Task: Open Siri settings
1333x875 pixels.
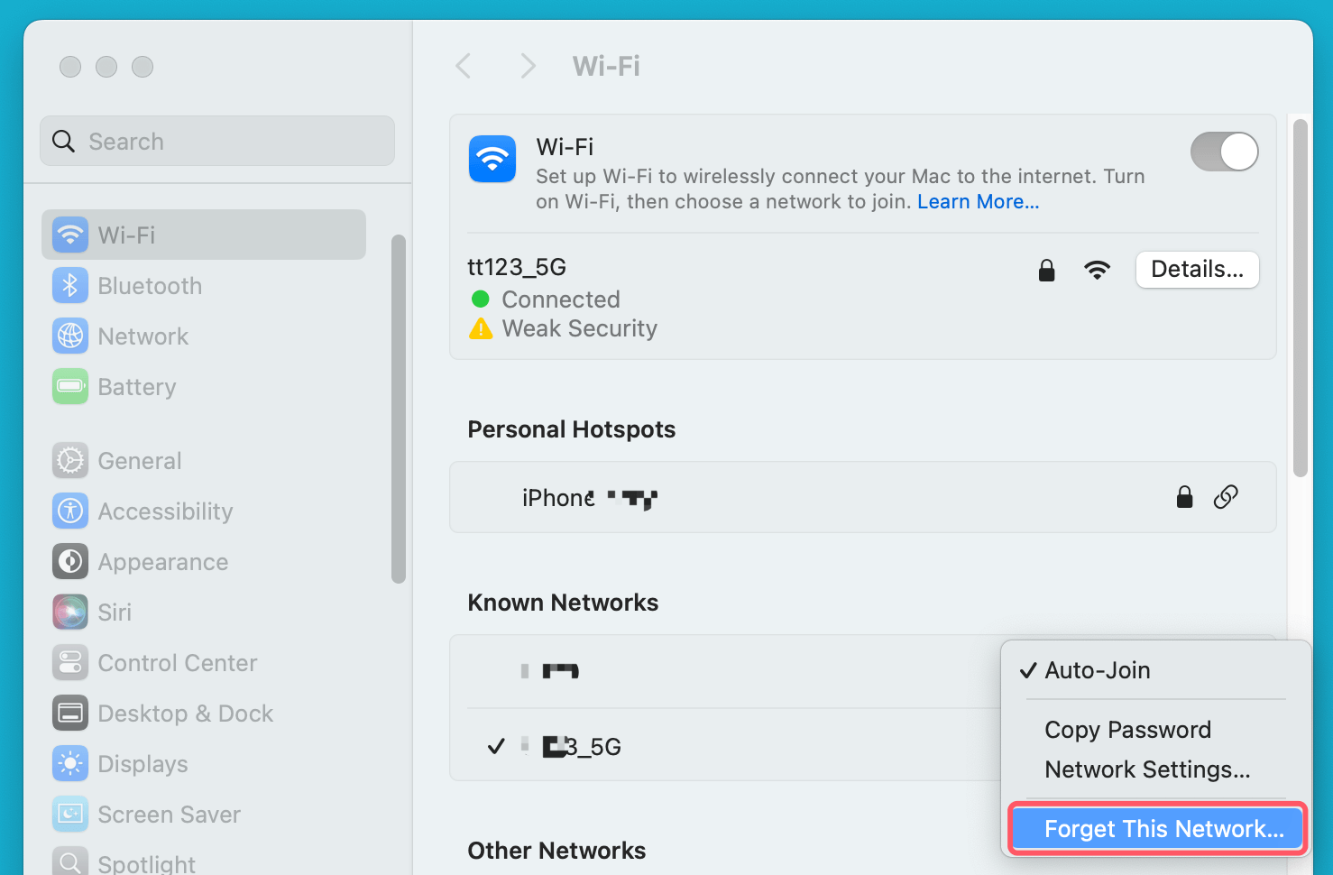Action: point(115,612)
